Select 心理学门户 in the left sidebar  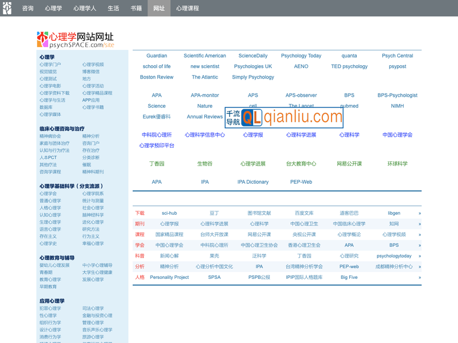pyautogui.click(x=50, y=65)
